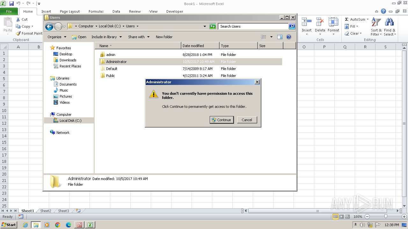Sort by the Date modified column header
This screenshot has height=229, width=408.
(x=200, y=46)
